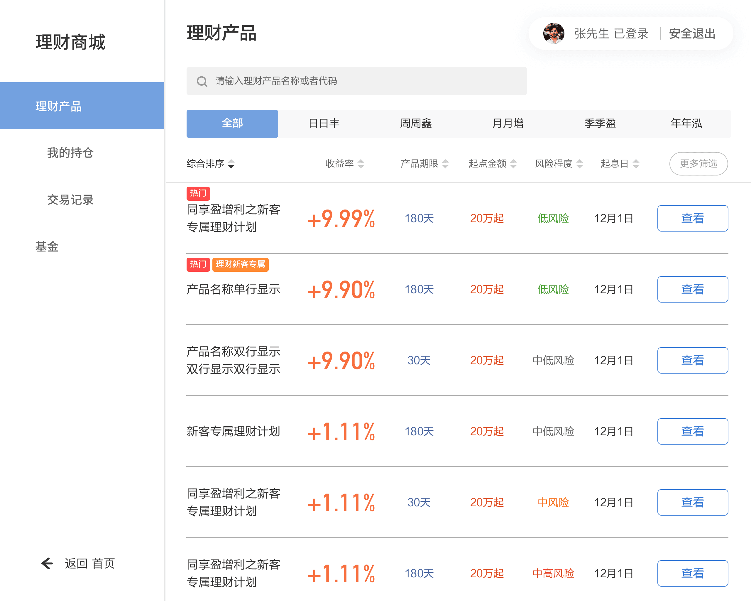751x601 pixels.
Task: Switch to the 季季盈 tab
Action: tap(600, 124)
